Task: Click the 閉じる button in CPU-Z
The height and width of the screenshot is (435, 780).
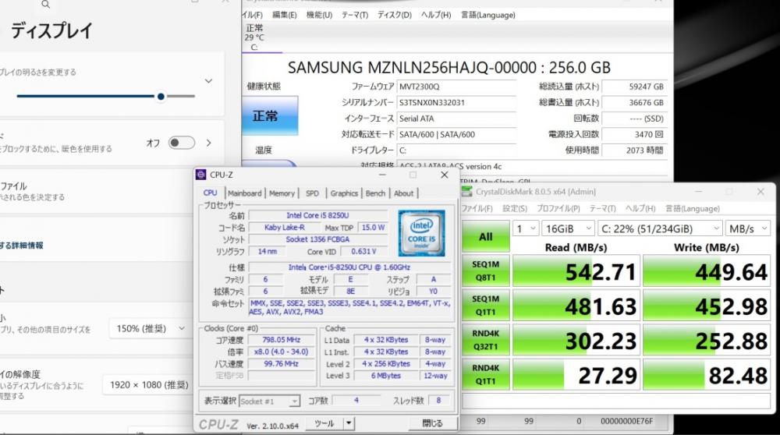Action: tap(432, 423)
